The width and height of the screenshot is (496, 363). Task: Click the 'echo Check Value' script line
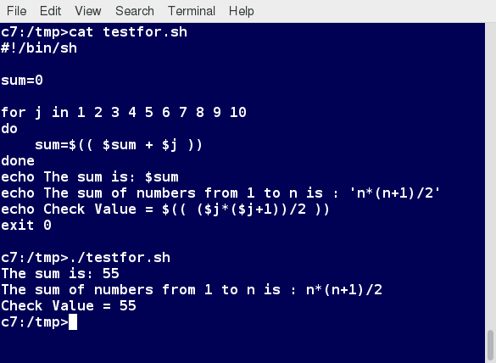point(165,209)
